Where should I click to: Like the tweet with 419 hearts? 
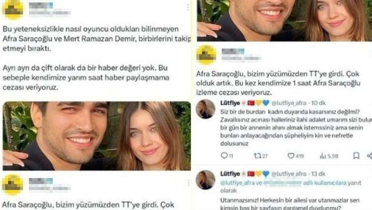290,156
